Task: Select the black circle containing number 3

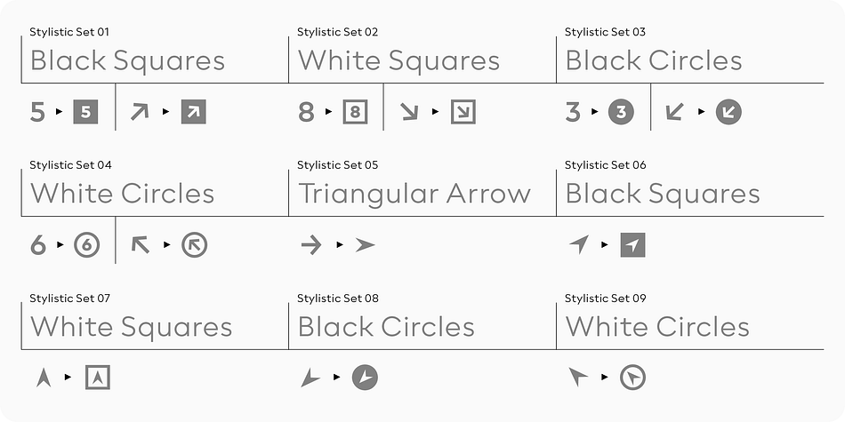Action: (621, 112)
